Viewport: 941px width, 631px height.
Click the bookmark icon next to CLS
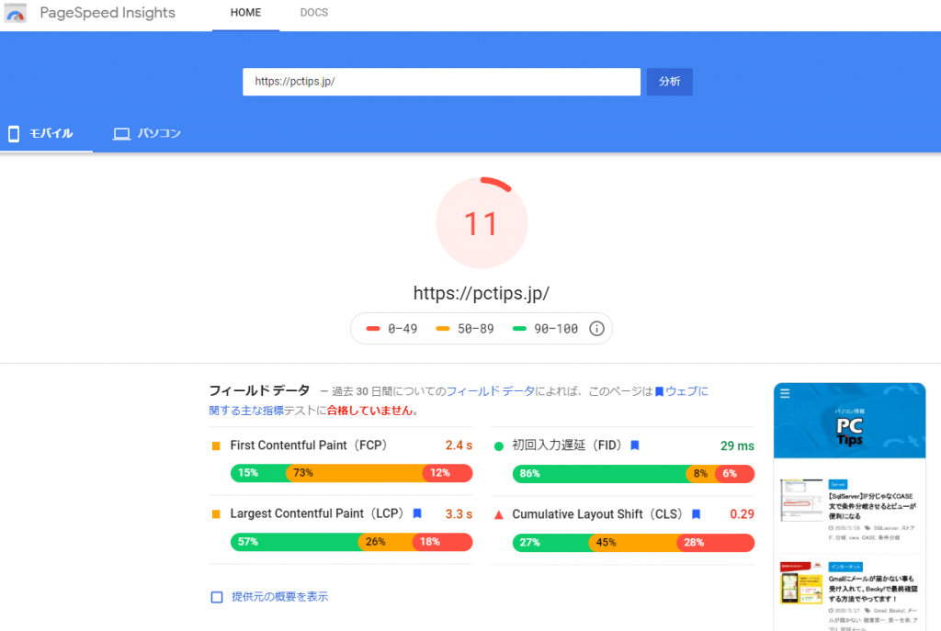pos(697,514)
